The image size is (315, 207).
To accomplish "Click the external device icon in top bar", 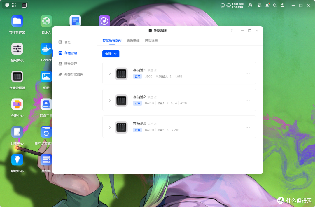I will [x=250, y=6].
